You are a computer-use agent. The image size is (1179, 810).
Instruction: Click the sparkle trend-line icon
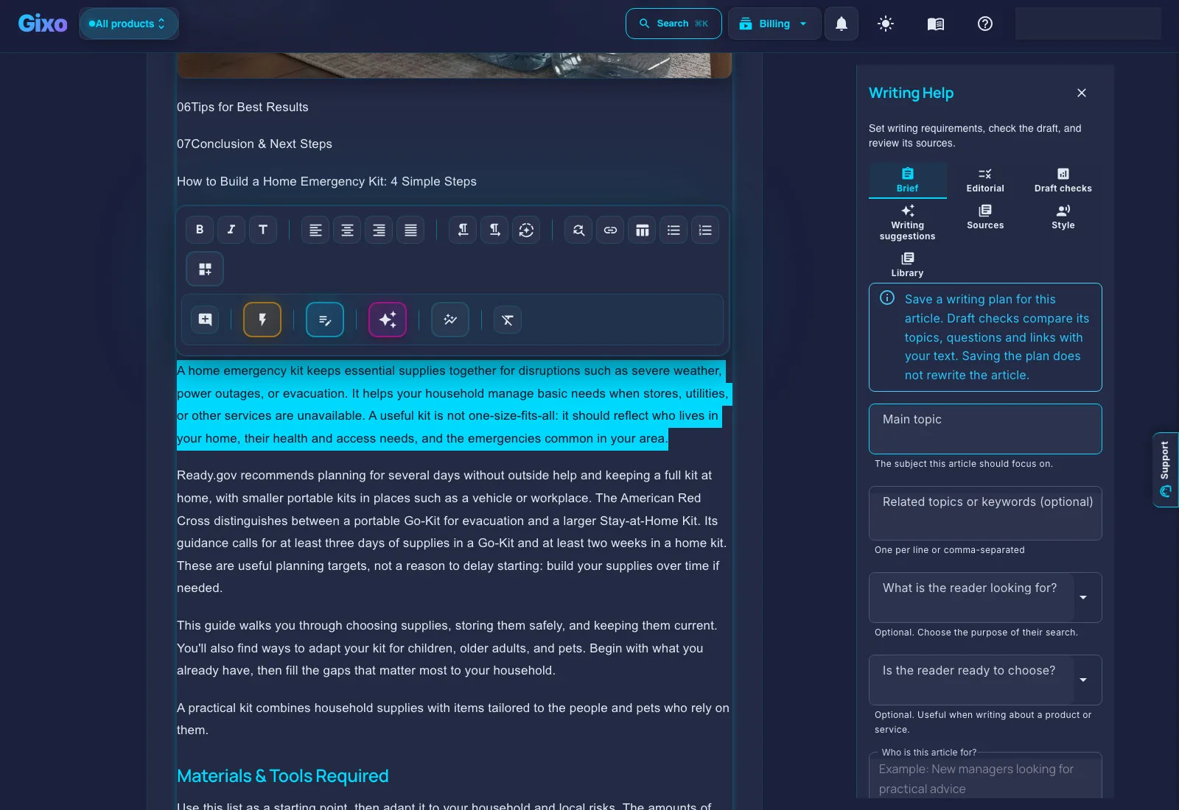coord(450,320)
